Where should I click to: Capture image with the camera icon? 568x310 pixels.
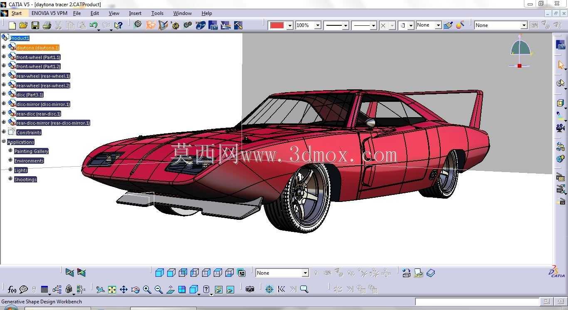(x=249, y=289)
